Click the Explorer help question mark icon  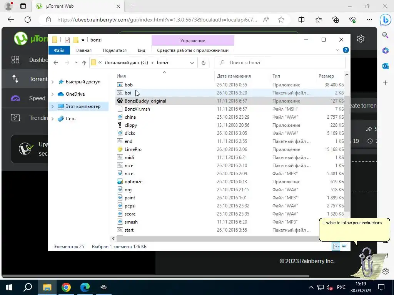click(346, 50)
